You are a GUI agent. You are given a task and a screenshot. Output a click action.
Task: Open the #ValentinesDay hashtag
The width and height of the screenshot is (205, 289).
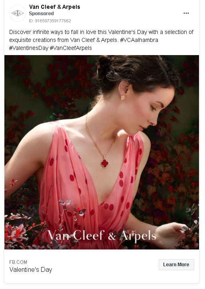click(x=29, y=48)
